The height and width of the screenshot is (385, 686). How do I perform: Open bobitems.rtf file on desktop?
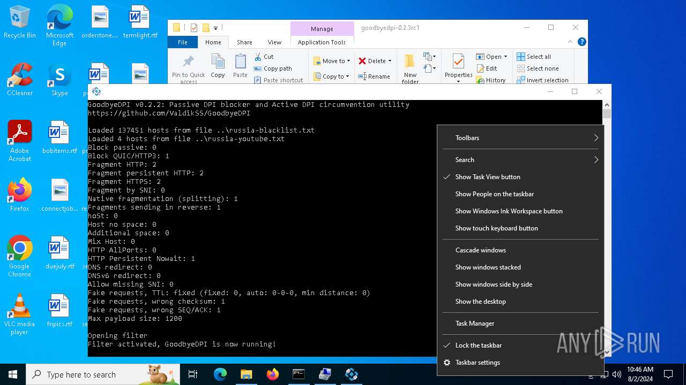[x=59, y=138]
